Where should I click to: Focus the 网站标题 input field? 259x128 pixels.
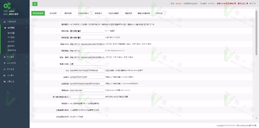(87, 38)
